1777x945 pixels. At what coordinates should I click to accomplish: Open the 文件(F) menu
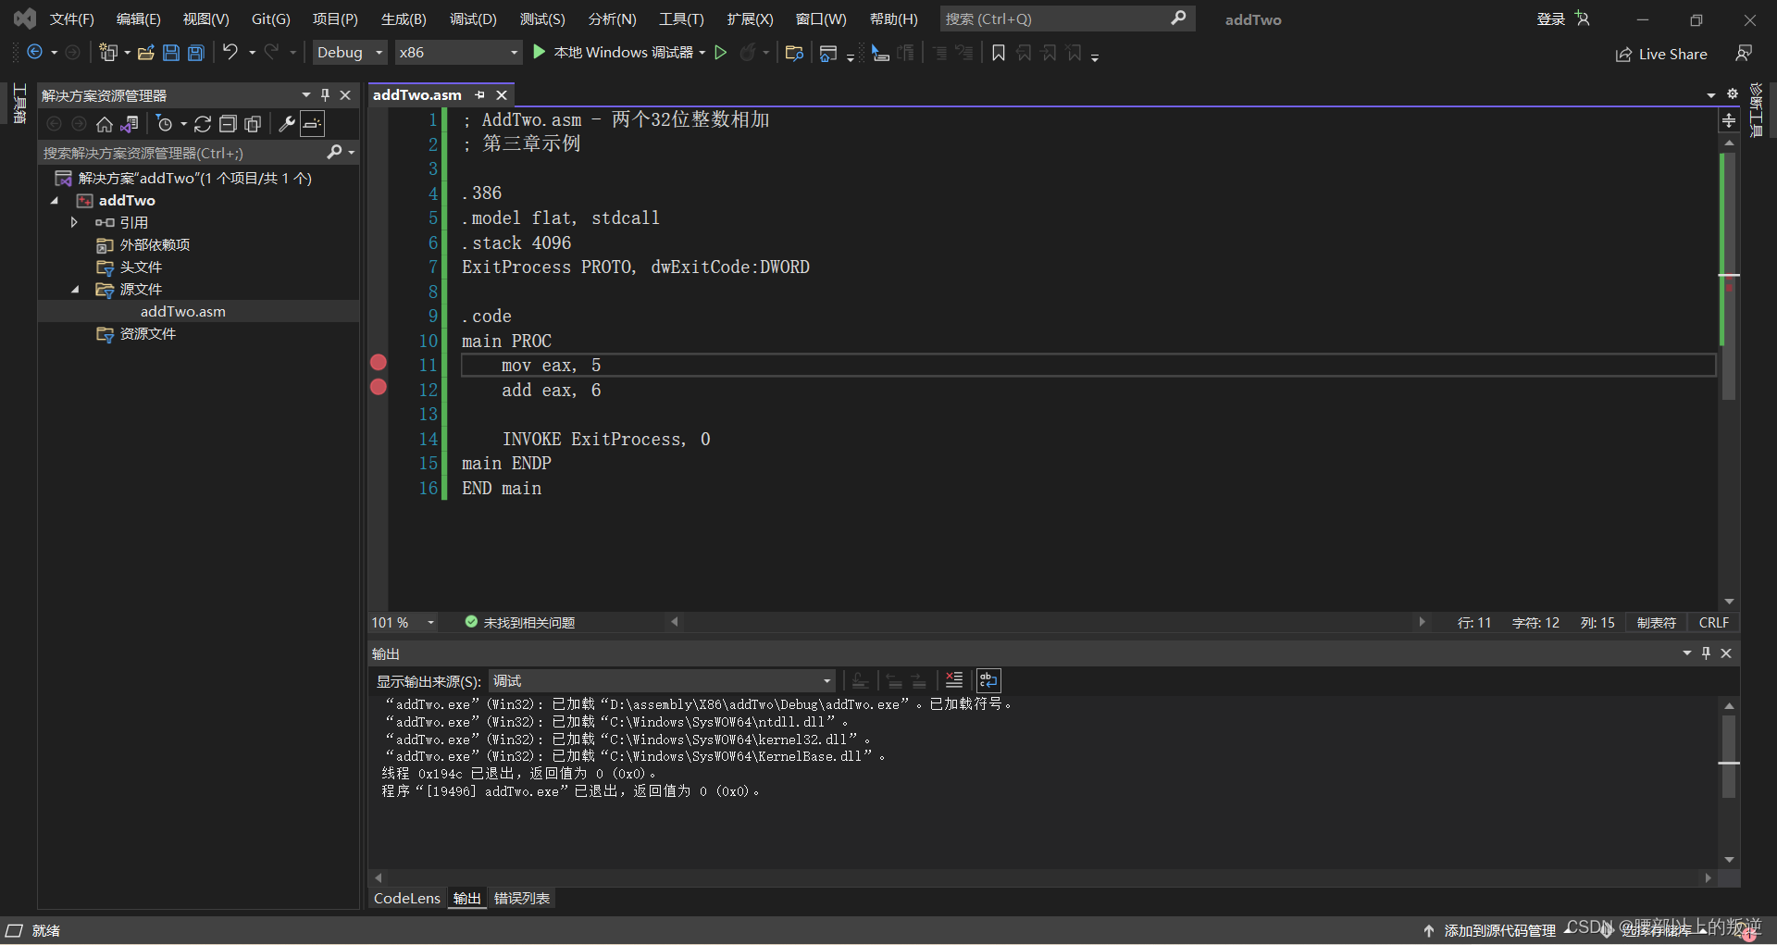[x=71, y=19]
